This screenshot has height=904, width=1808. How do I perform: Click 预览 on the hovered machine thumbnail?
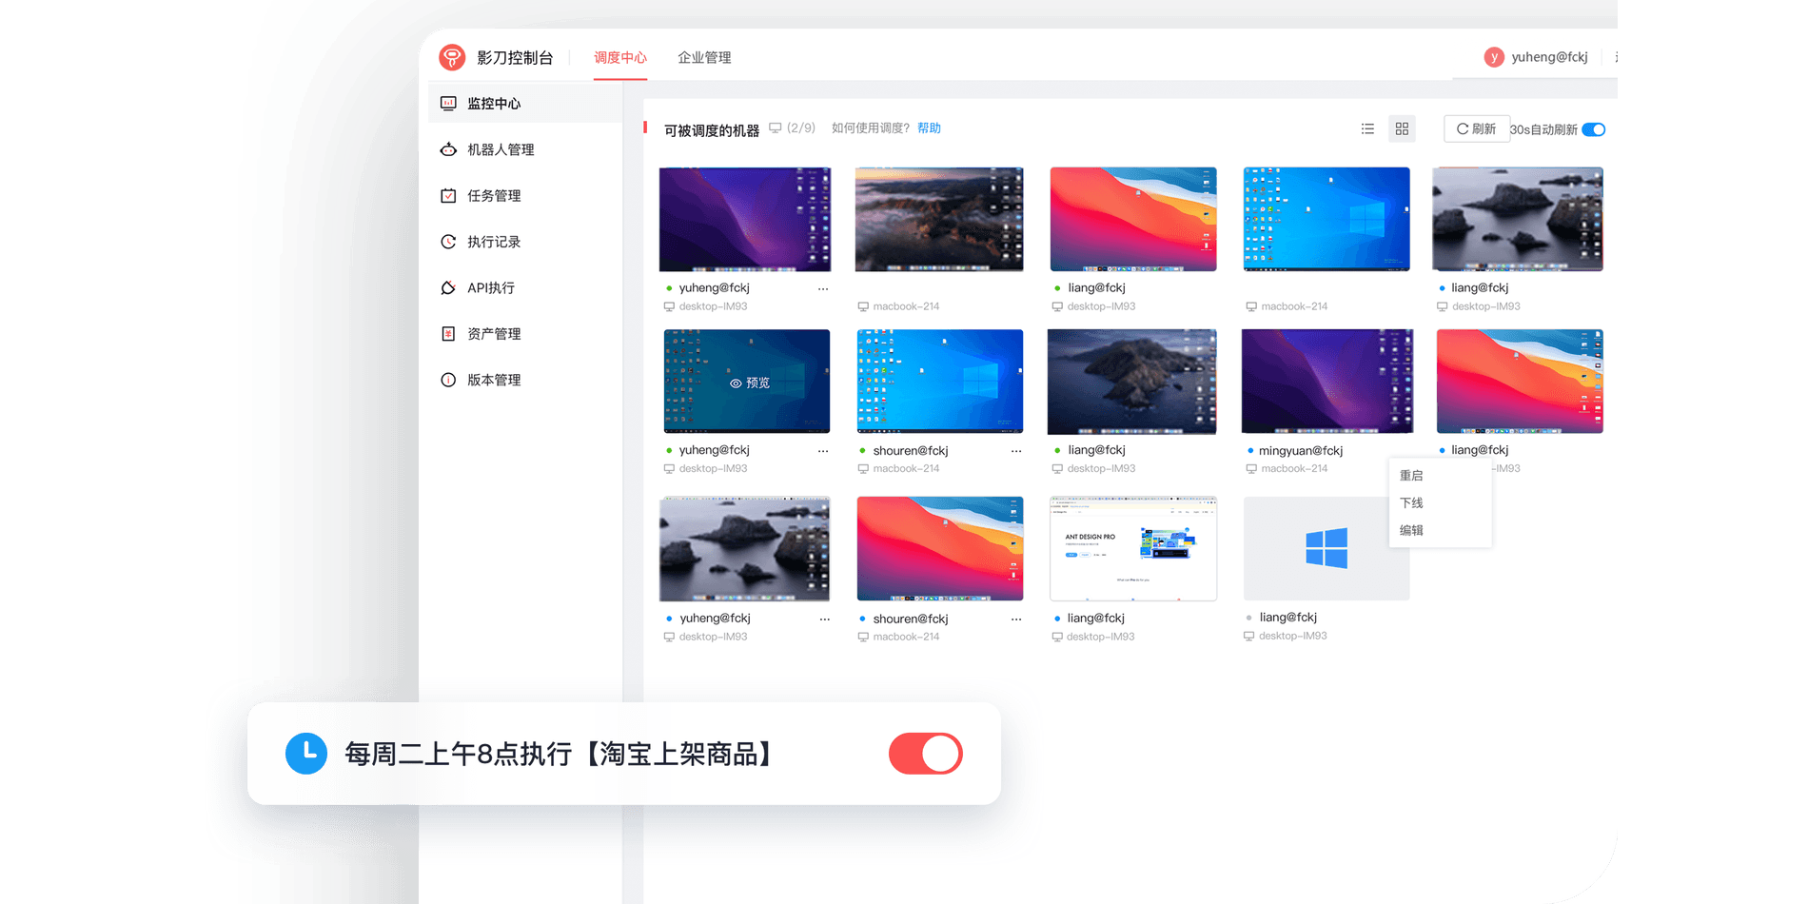pos(749,383)
